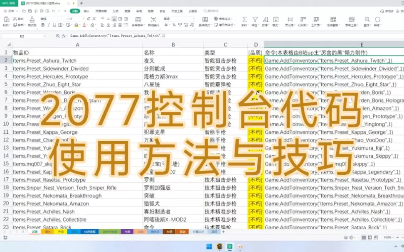Screen dimensions: 404x252
Task: Click the eraser clear-format icon
Action: pos(93,25)
